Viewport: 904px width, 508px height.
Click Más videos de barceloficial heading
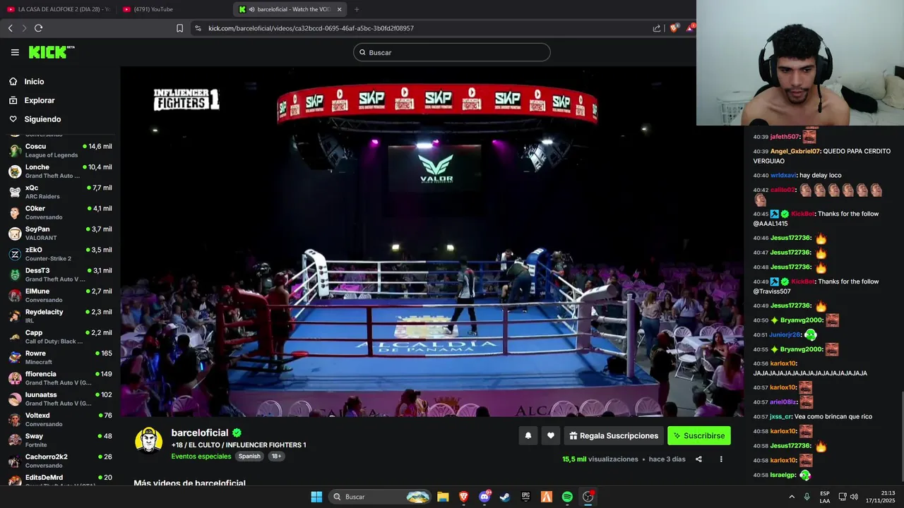tap(189, 483)
